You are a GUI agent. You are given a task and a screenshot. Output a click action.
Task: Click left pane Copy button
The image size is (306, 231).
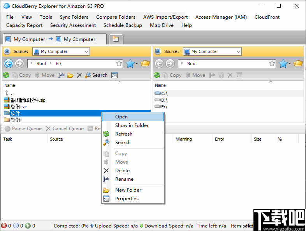pos(21,75)
